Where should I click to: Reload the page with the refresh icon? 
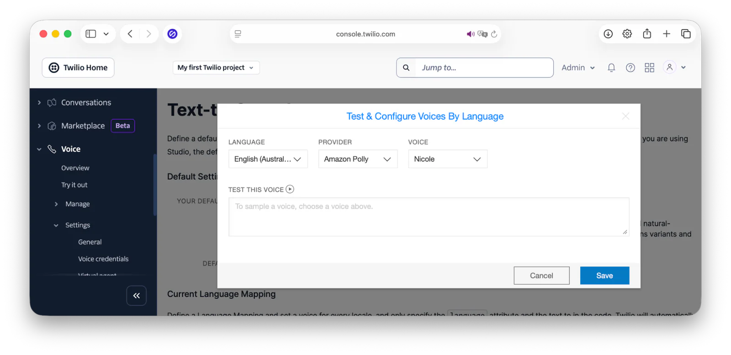tap(494, 34)
